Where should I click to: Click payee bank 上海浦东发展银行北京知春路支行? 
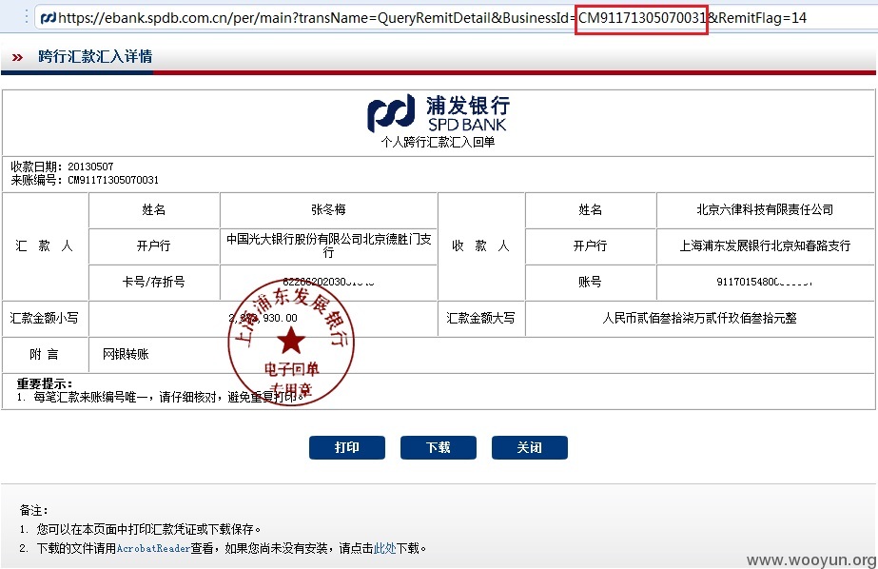tap(765, 245)
